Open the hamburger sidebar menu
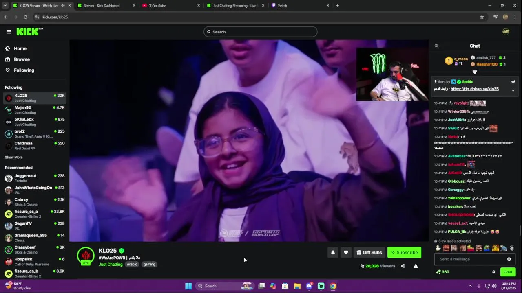 coord(9,32)
